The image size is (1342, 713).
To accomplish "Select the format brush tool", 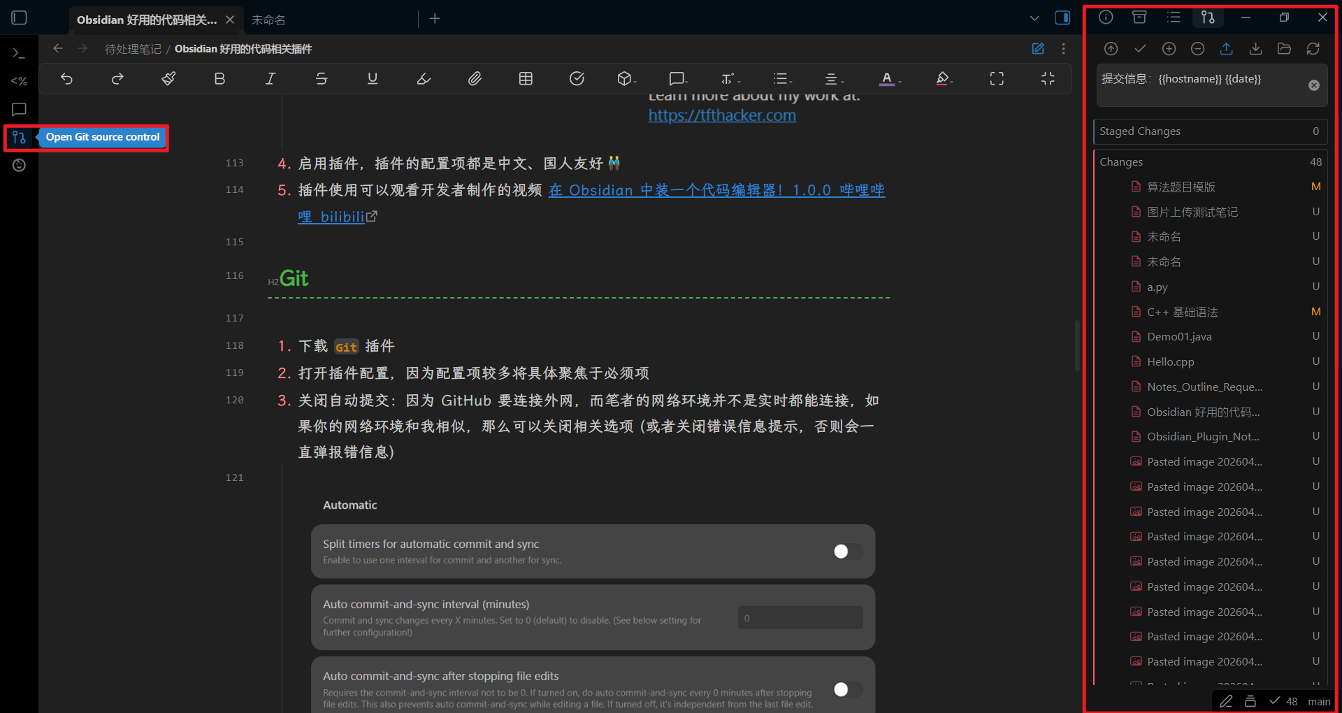I will (x=168, y=79).
